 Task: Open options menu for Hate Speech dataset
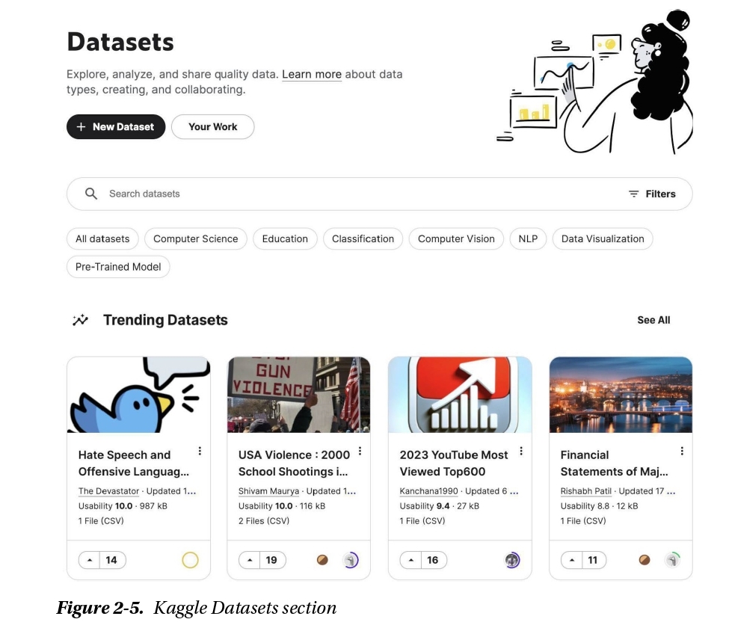pos(200,451)
